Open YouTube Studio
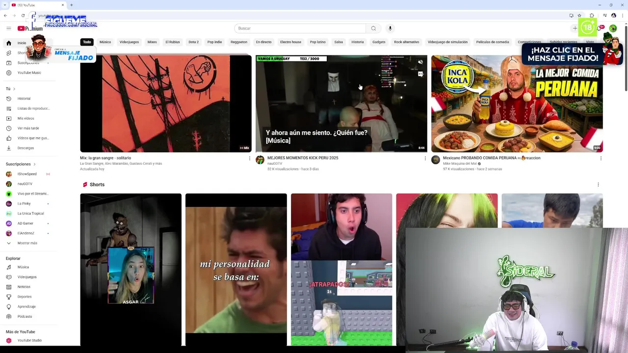The width and height of the screenshot is (628, 353). (29, 340)
